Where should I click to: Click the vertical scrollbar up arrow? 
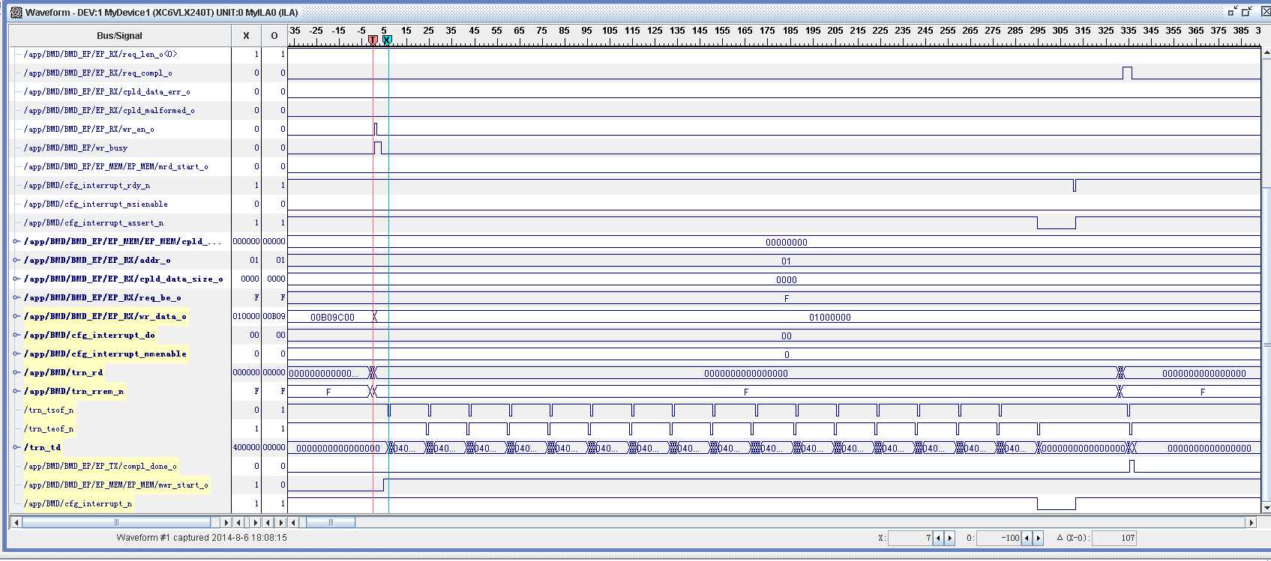tap(1266, 52)
